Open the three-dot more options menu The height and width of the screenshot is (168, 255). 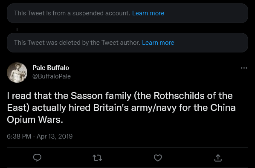[x=244, y=68]
